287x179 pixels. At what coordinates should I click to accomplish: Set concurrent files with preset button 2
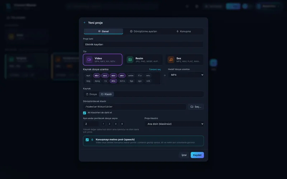click(109, 124)
